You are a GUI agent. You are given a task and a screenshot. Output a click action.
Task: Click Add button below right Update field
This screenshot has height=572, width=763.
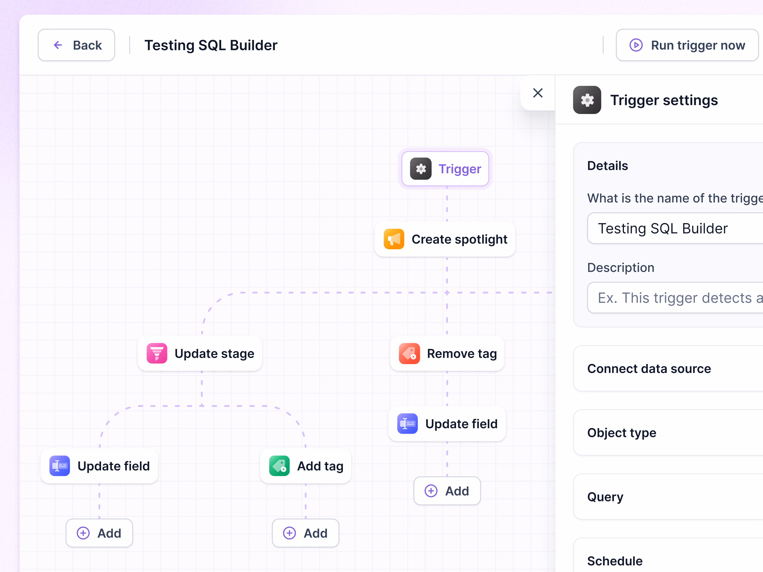coord(447,491)
